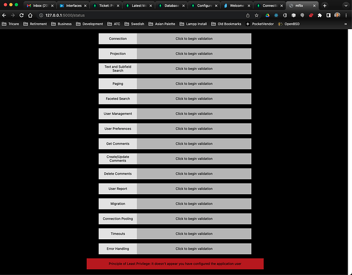Open the PocketVendor bookmark
The width and height of the screenshot is (352, 275).
pos(260,24)
